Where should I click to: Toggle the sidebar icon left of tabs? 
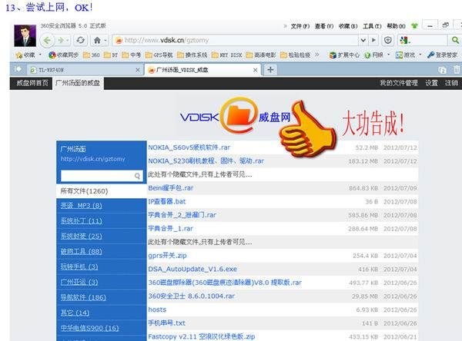coord(18,69)
